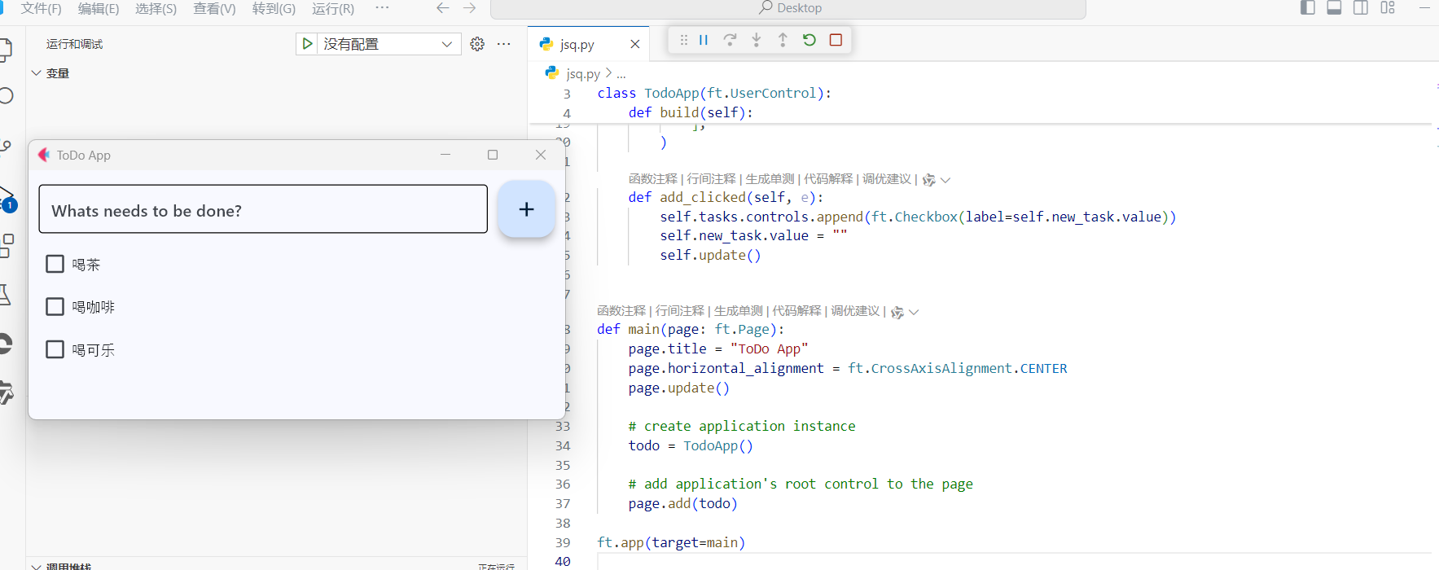Click the Whats needs to be done field
This screenshot has height=570, width=1439.
pyautogui.click(x=263, y=210)
